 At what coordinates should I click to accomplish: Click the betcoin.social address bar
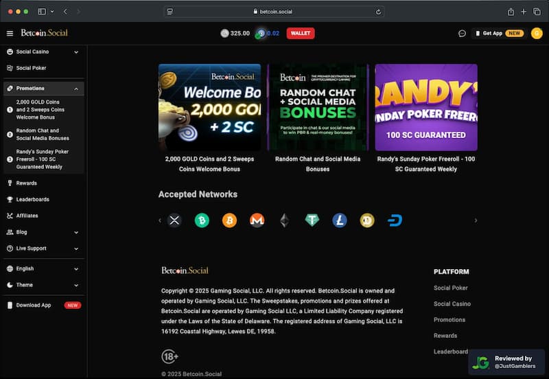click(274, 12)
